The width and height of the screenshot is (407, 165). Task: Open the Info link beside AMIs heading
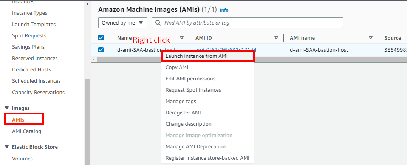224,10
